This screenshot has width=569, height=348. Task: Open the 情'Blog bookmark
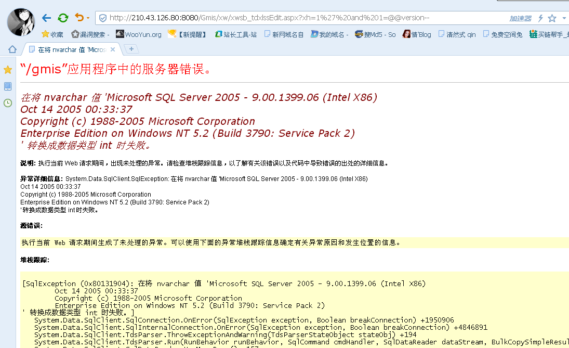(x=417, y=34)
